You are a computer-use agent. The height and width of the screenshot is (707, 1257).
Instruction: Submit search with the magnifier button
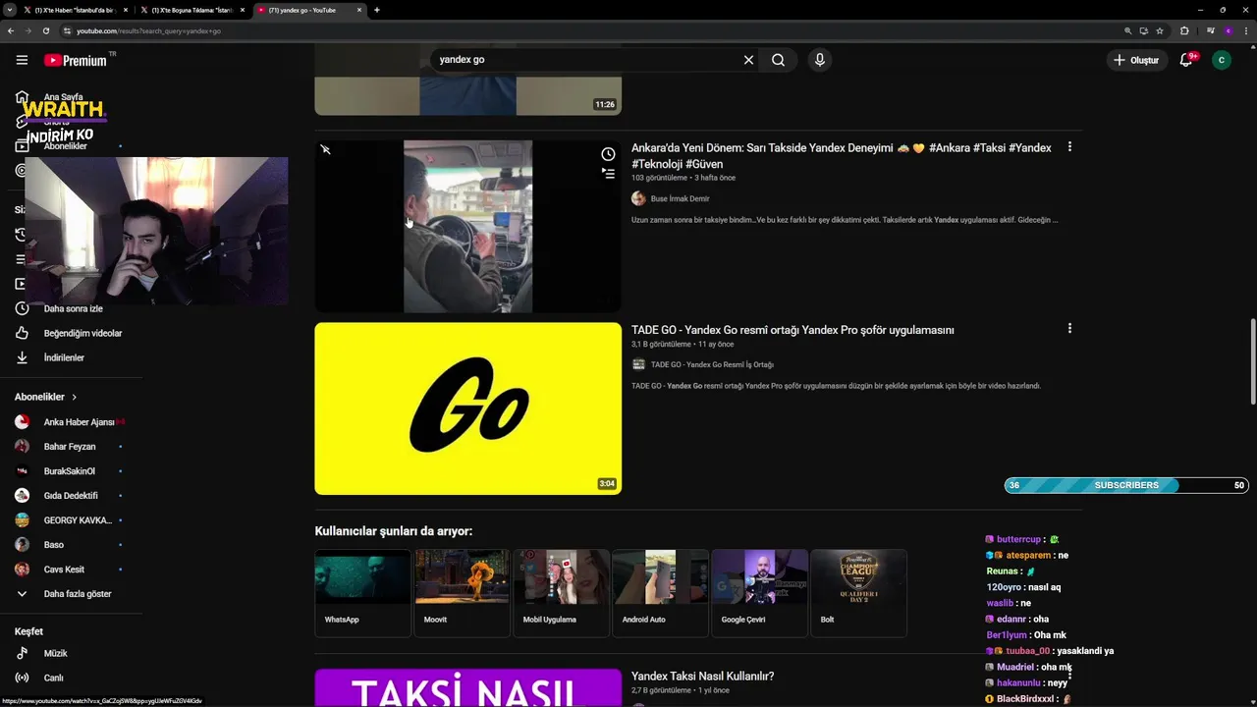tap(778, 60)
